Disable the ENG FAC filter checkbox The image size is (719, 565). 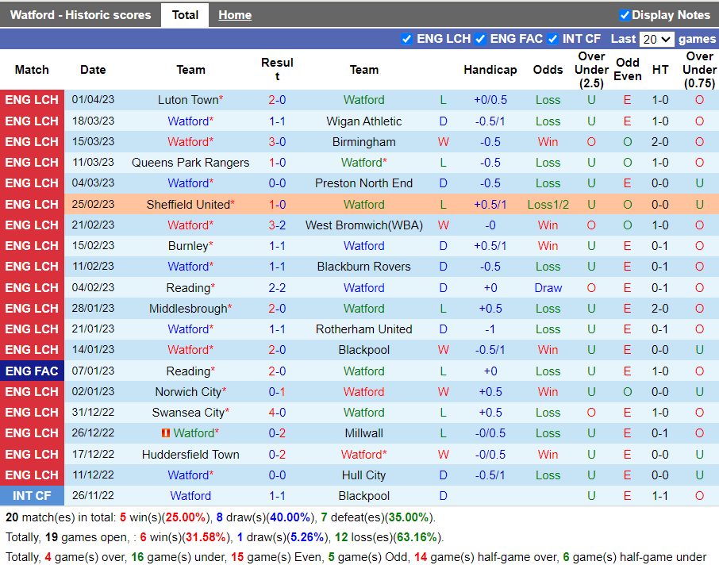(481, 39)
